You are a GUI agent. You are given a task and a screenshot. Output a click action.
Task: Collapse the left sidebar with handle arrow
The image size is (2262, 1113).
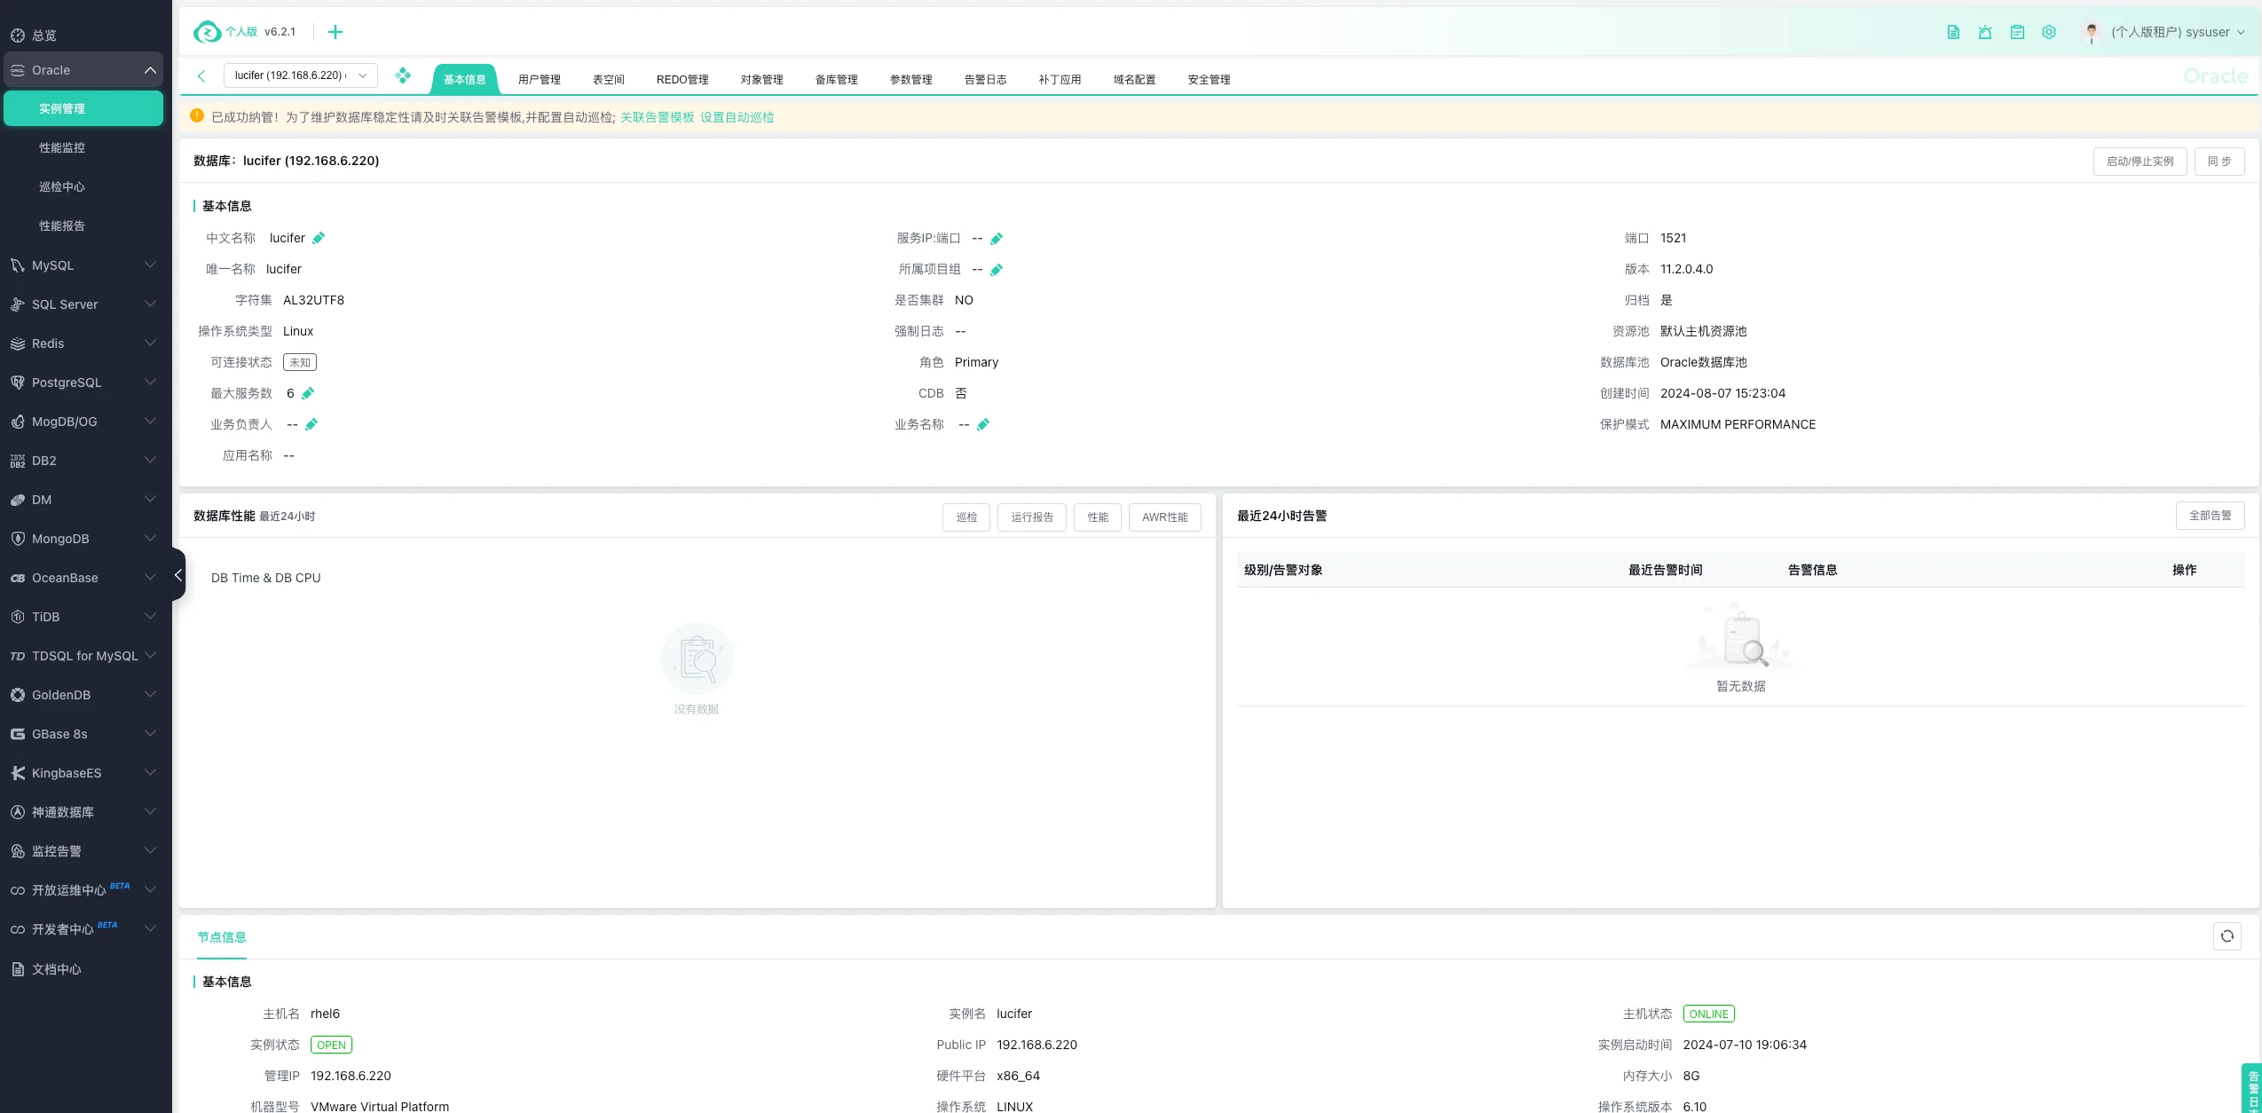[177, 574]
